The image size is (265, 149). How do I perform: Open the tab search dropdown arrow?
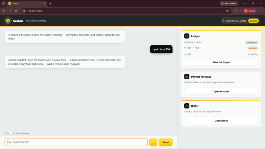point(3,3)
